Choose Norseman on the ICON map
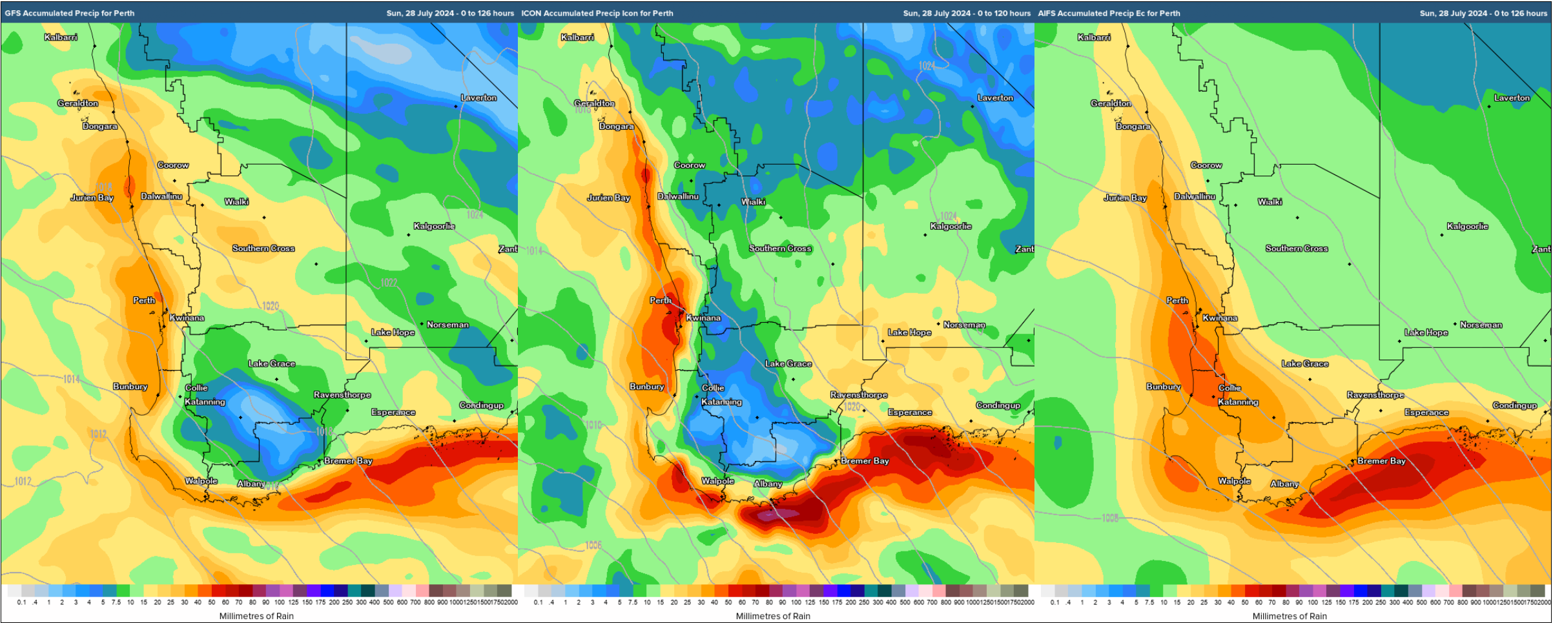 click(964, 324)
